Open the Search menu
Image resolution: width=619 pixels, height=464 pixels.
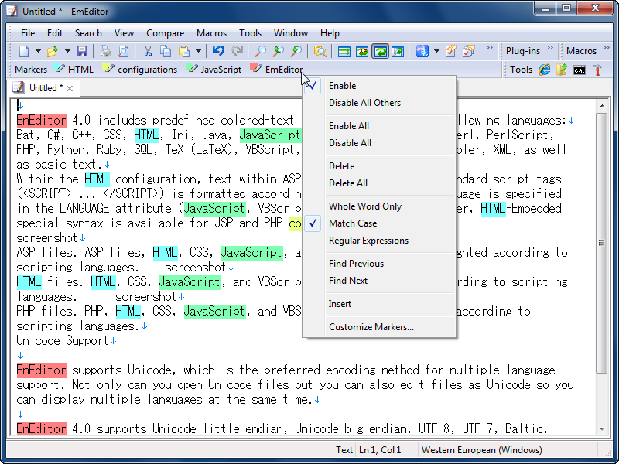(88, 33)
